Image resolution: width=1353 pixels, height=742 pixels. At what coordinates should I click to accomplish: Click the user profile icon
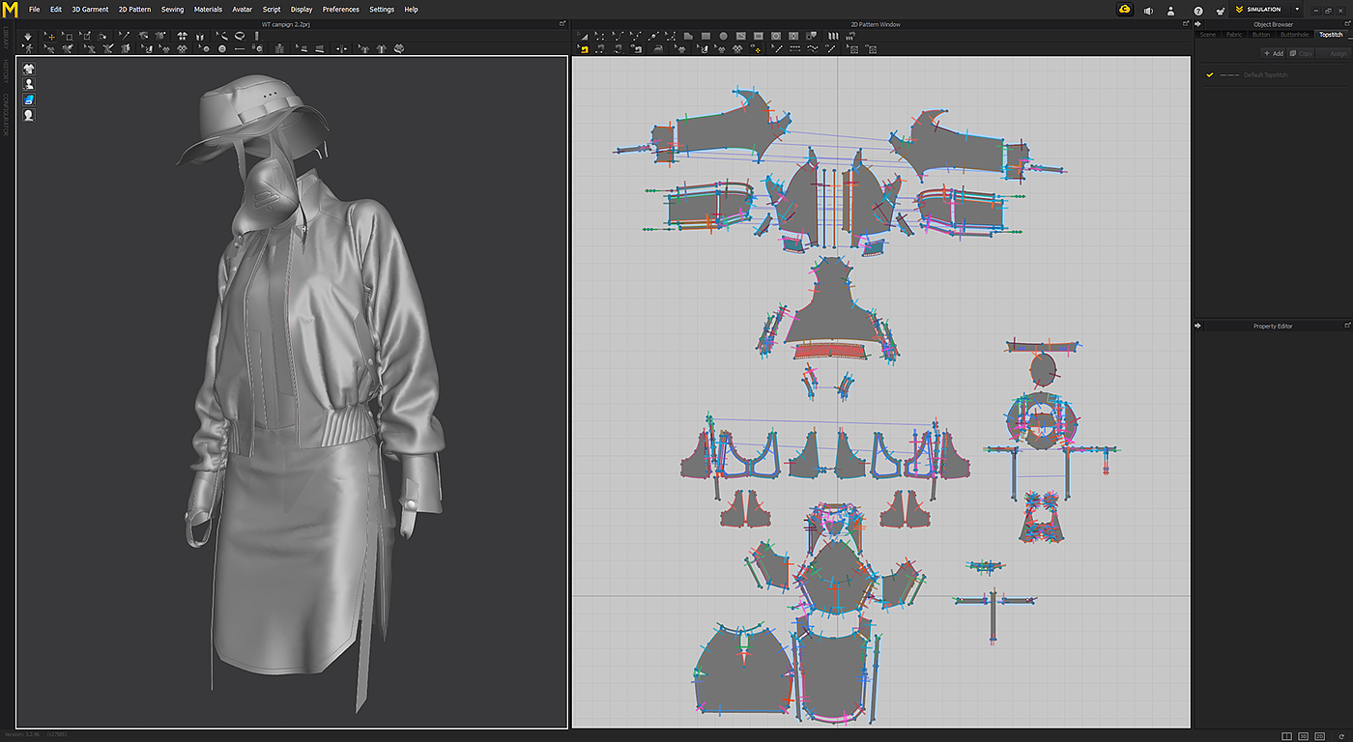[x=1171, y=11]
